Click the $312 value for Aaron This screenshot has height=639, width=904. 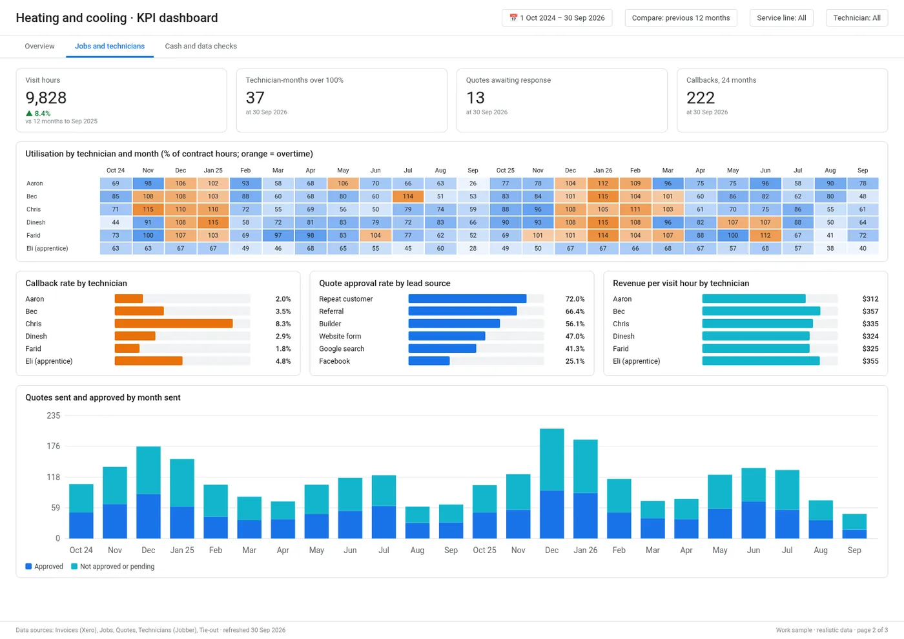[870, 299]
